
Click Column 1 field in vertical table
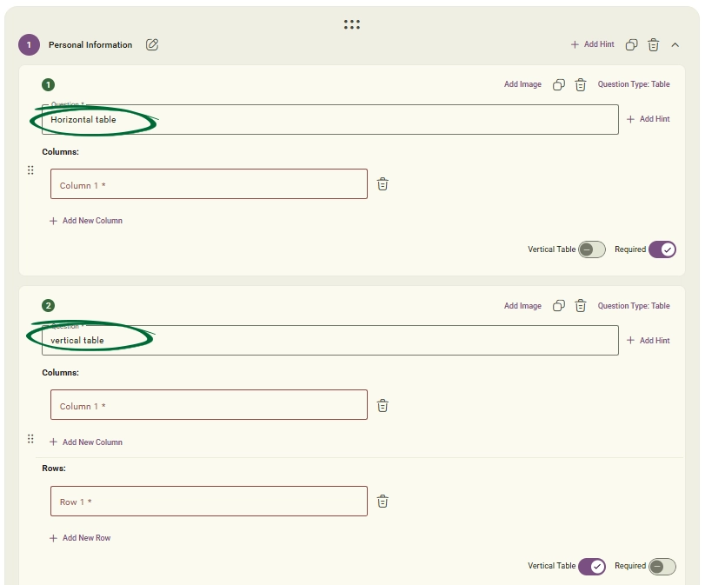(209, 405)
